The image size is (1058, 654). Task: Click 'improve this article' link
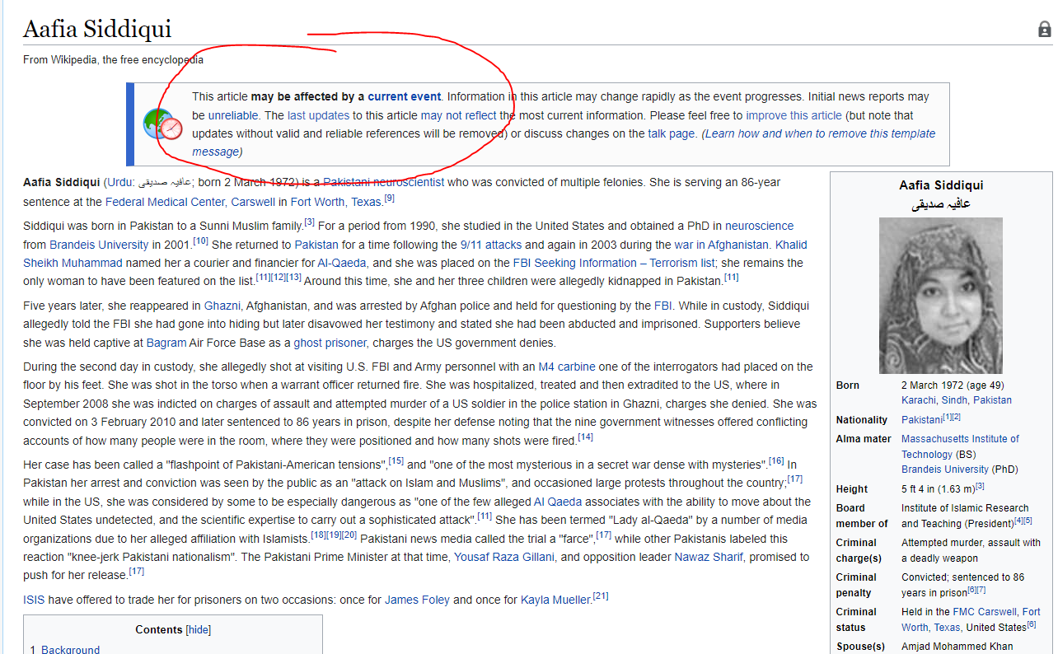pos(793,115)
